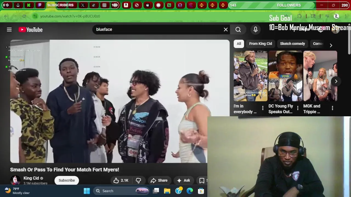
Task: Click the 'Smash Or Pass' video title
Action: (x=65, y=170)
